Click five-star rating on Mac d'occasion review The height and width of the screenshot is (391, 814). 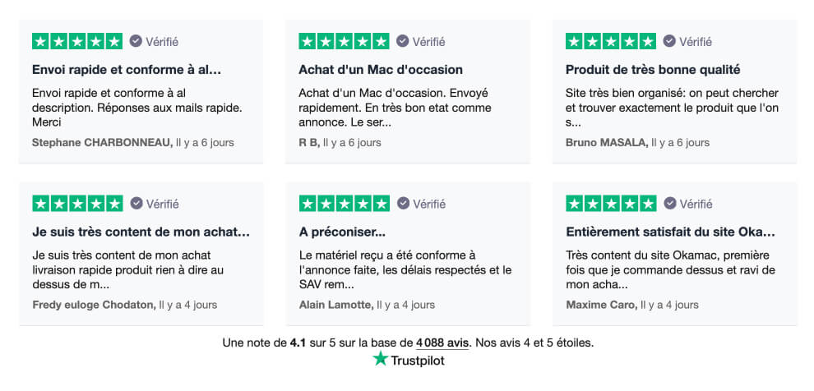click(x=344, y=41)
